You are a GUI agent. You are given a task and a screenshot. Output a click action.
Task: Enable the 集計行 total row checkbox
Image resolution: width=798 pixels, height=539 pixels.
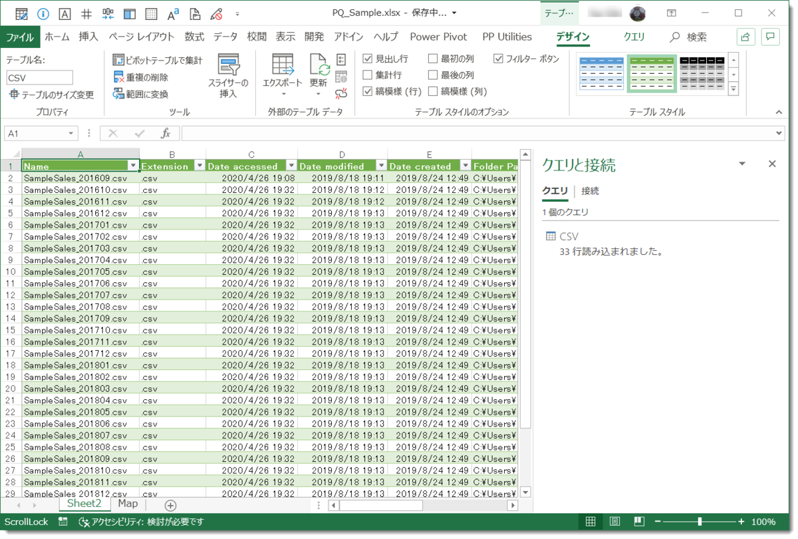(x=368, y=75)
